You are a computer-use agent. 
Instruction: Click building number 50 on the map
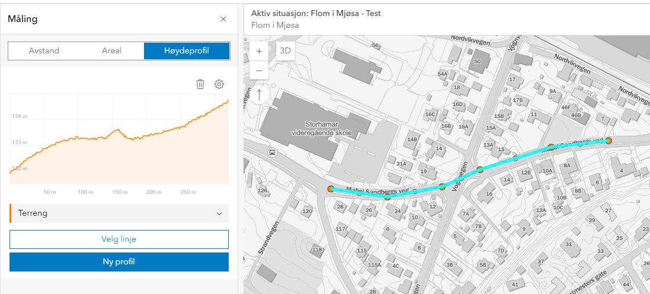point(477,62)
